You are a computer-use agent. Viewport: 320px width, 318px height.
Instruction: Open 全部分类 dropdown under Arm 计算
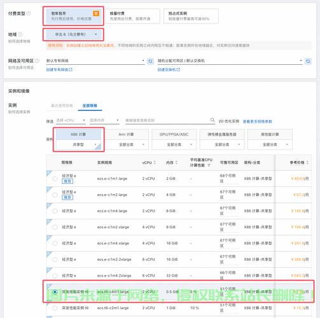126,144
